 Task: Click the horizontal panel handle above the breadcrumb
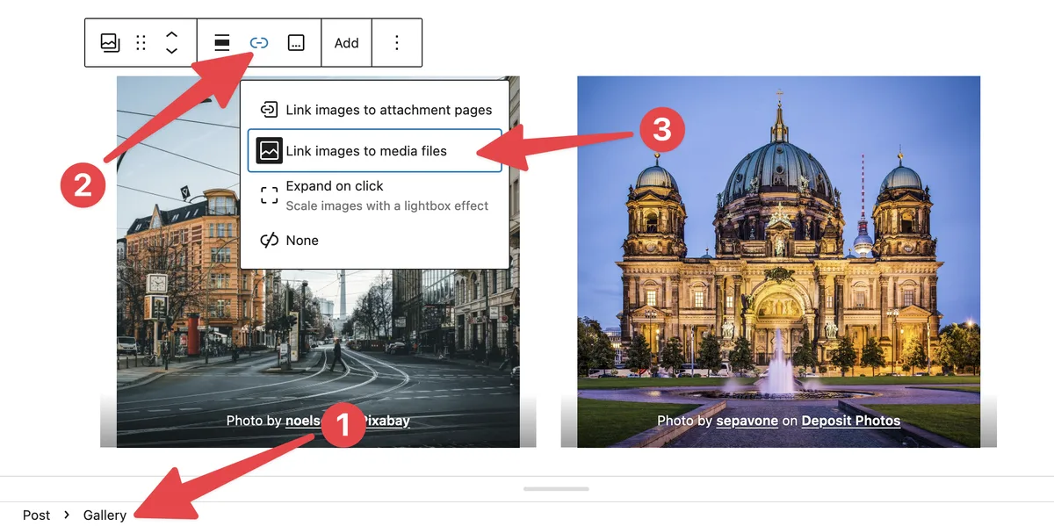(x=556, y=488)
